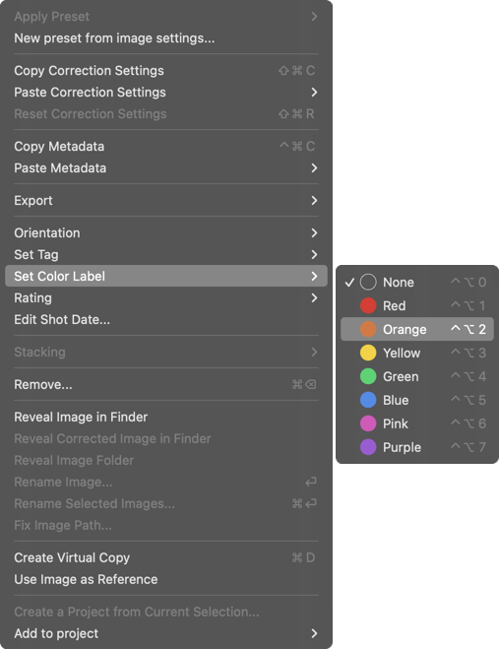Open the Set Tag submenu
This screenshot has width=499, height=649.
(166, 254)
